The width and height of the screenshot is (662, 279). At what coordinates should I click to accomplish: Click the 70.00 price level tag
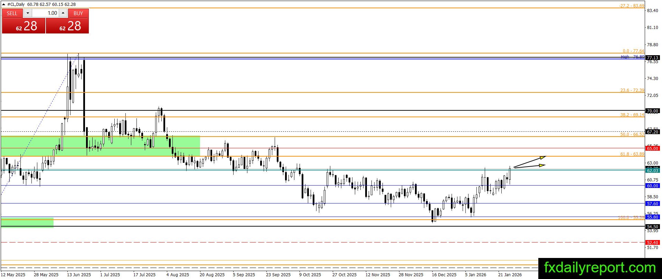(x=653, y=111)
